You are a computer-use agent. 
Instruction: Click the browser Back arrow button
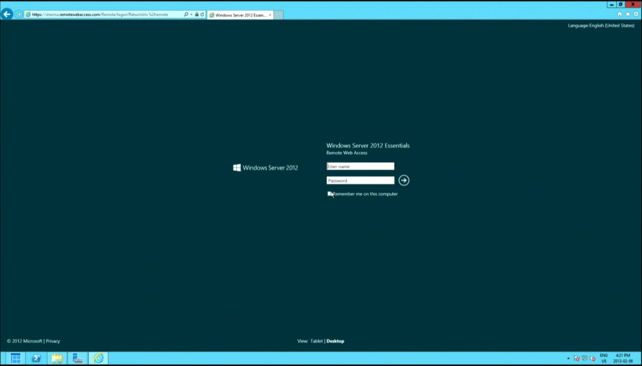7,14
